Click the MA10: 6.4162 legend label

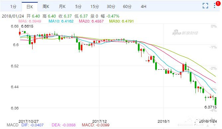point(61,21)
